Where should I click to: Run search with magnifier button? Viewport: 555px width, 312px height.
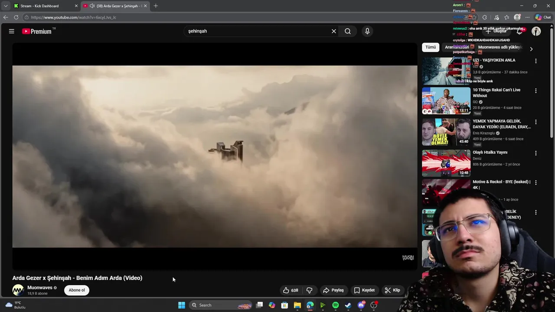[348, 31]
